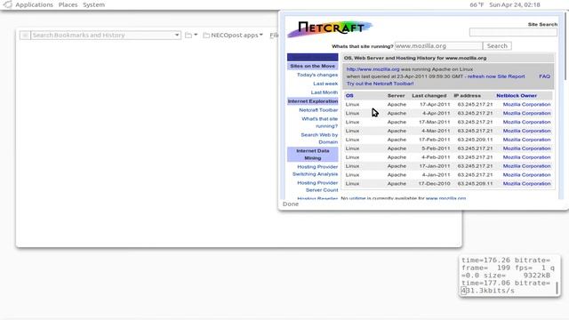Screen dimensions: 569x320
Task: Click the Netcraft rainbow logo
Action: coord(330,28)
